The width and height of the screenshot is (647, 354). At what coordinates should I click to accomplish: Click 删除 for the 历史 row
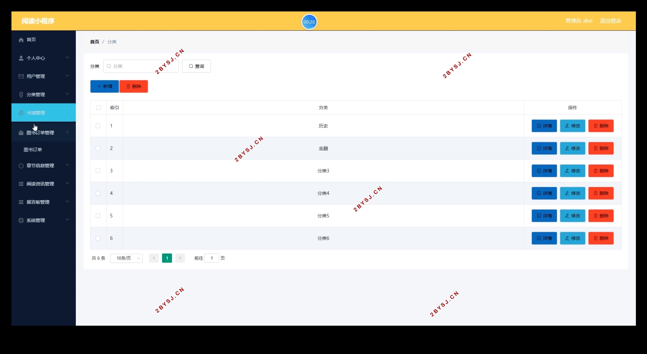[601, 126]
